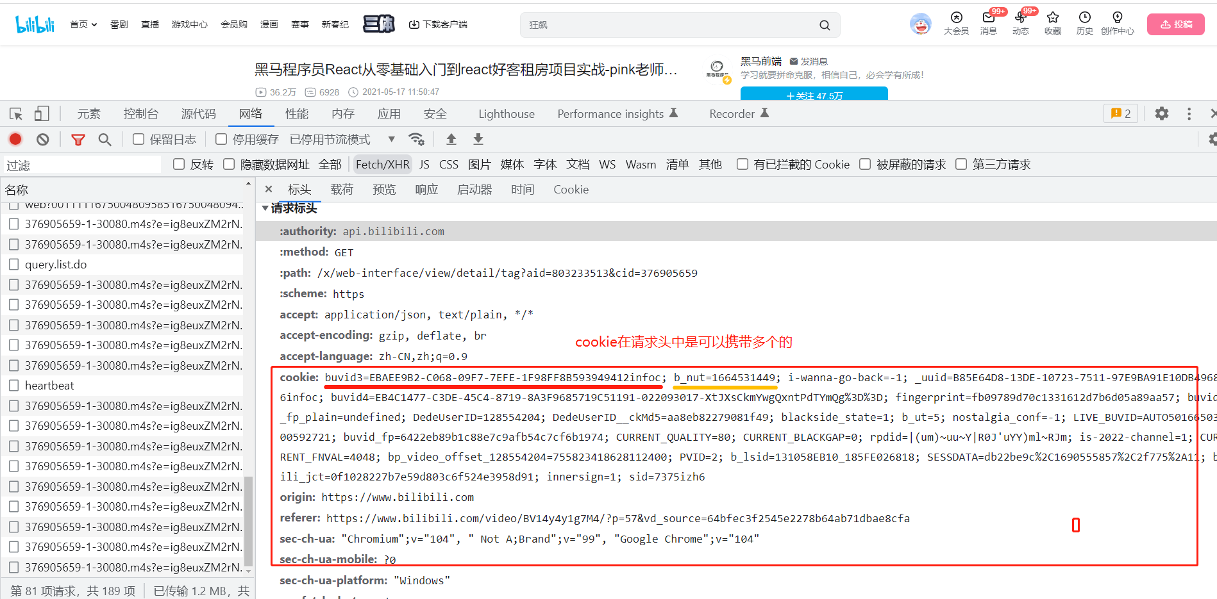Clear the network log
Viewport: 1217px width, 599px height.
(42, 139)
